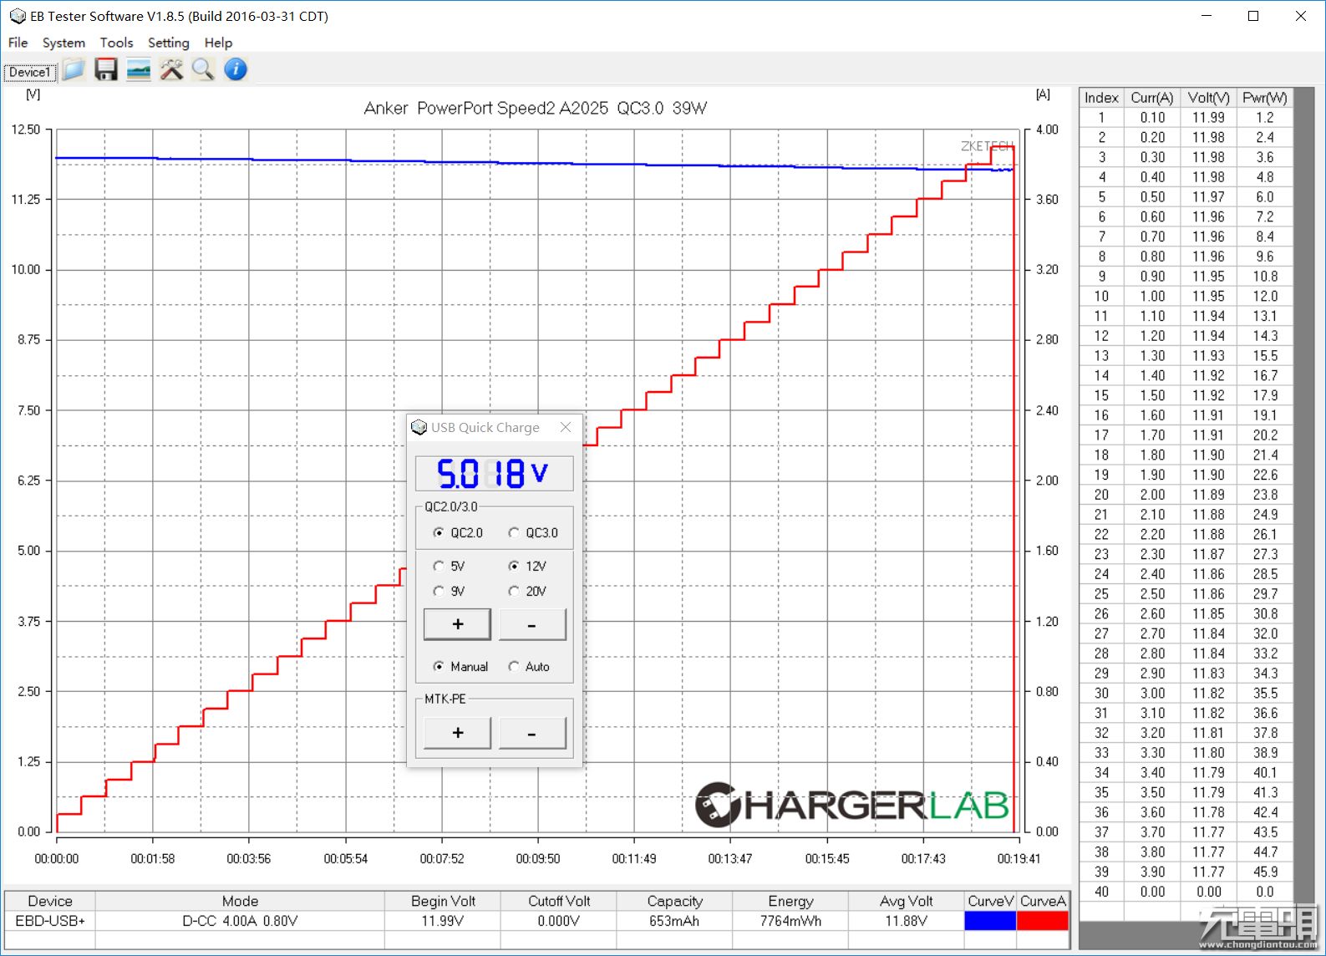Open the tools settings hammer icon
The image size is (1326, 956).
(171, 69)
